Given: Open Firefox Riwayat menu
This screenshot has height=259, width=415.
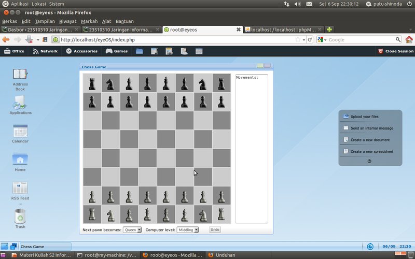Looking at the screenshot, I should pos(68,21).
